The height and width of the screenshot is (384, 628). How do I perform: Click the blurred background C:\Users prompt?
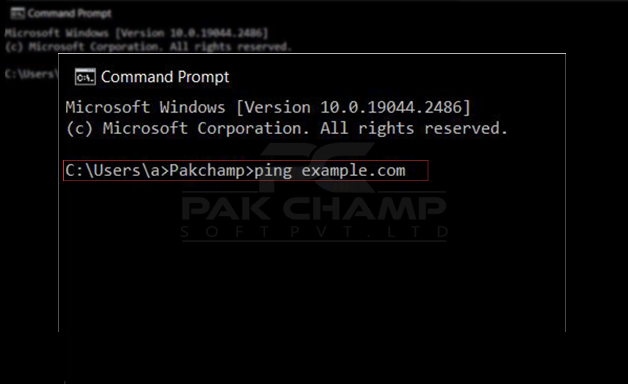[x=31, y=74]
